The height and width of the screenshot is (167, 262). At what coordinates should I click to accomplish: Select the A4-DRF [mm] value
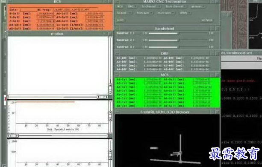point(153,69)
